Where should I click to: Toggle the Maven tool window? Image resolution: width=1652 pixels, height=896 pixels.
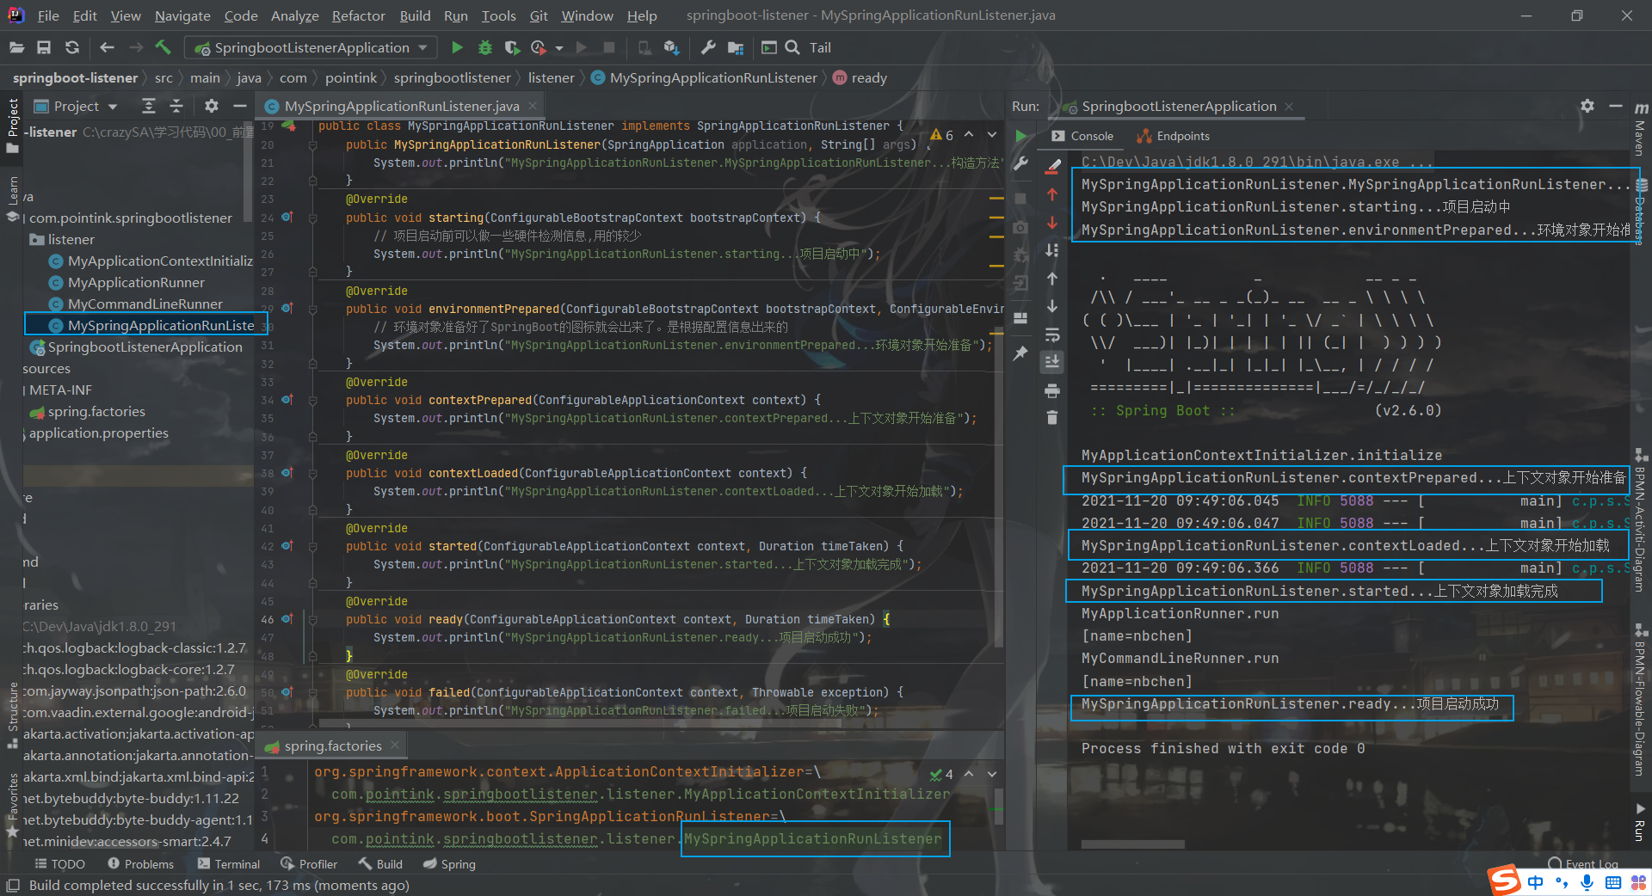coord(1641,129)
